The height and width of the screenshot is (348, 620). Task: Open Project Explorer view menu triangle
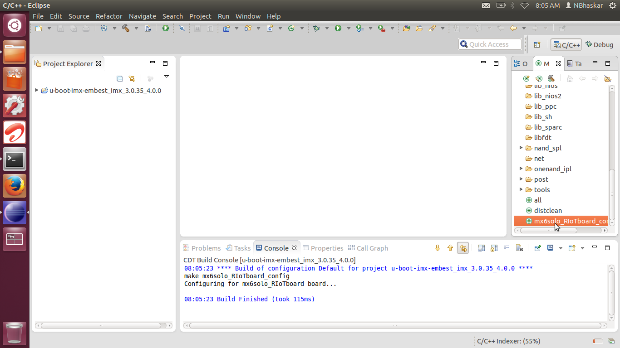click(x=167, y=77)
